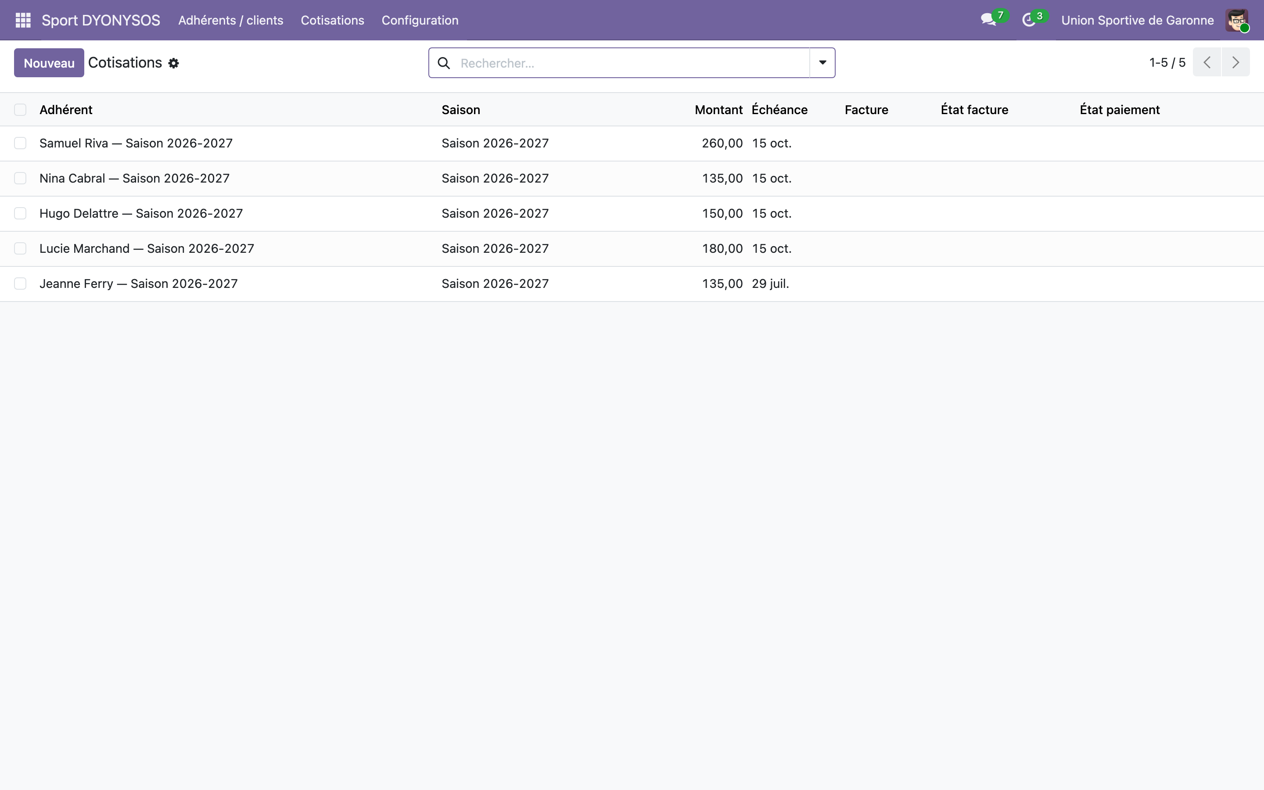
Task: Sort by État facture column header
Action: coord(974,110)
